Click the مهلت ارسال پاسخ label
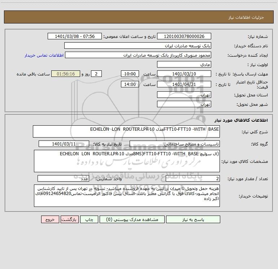Viewport: 278px width, 269px height. pyautogui.click(x=250, y=74)
